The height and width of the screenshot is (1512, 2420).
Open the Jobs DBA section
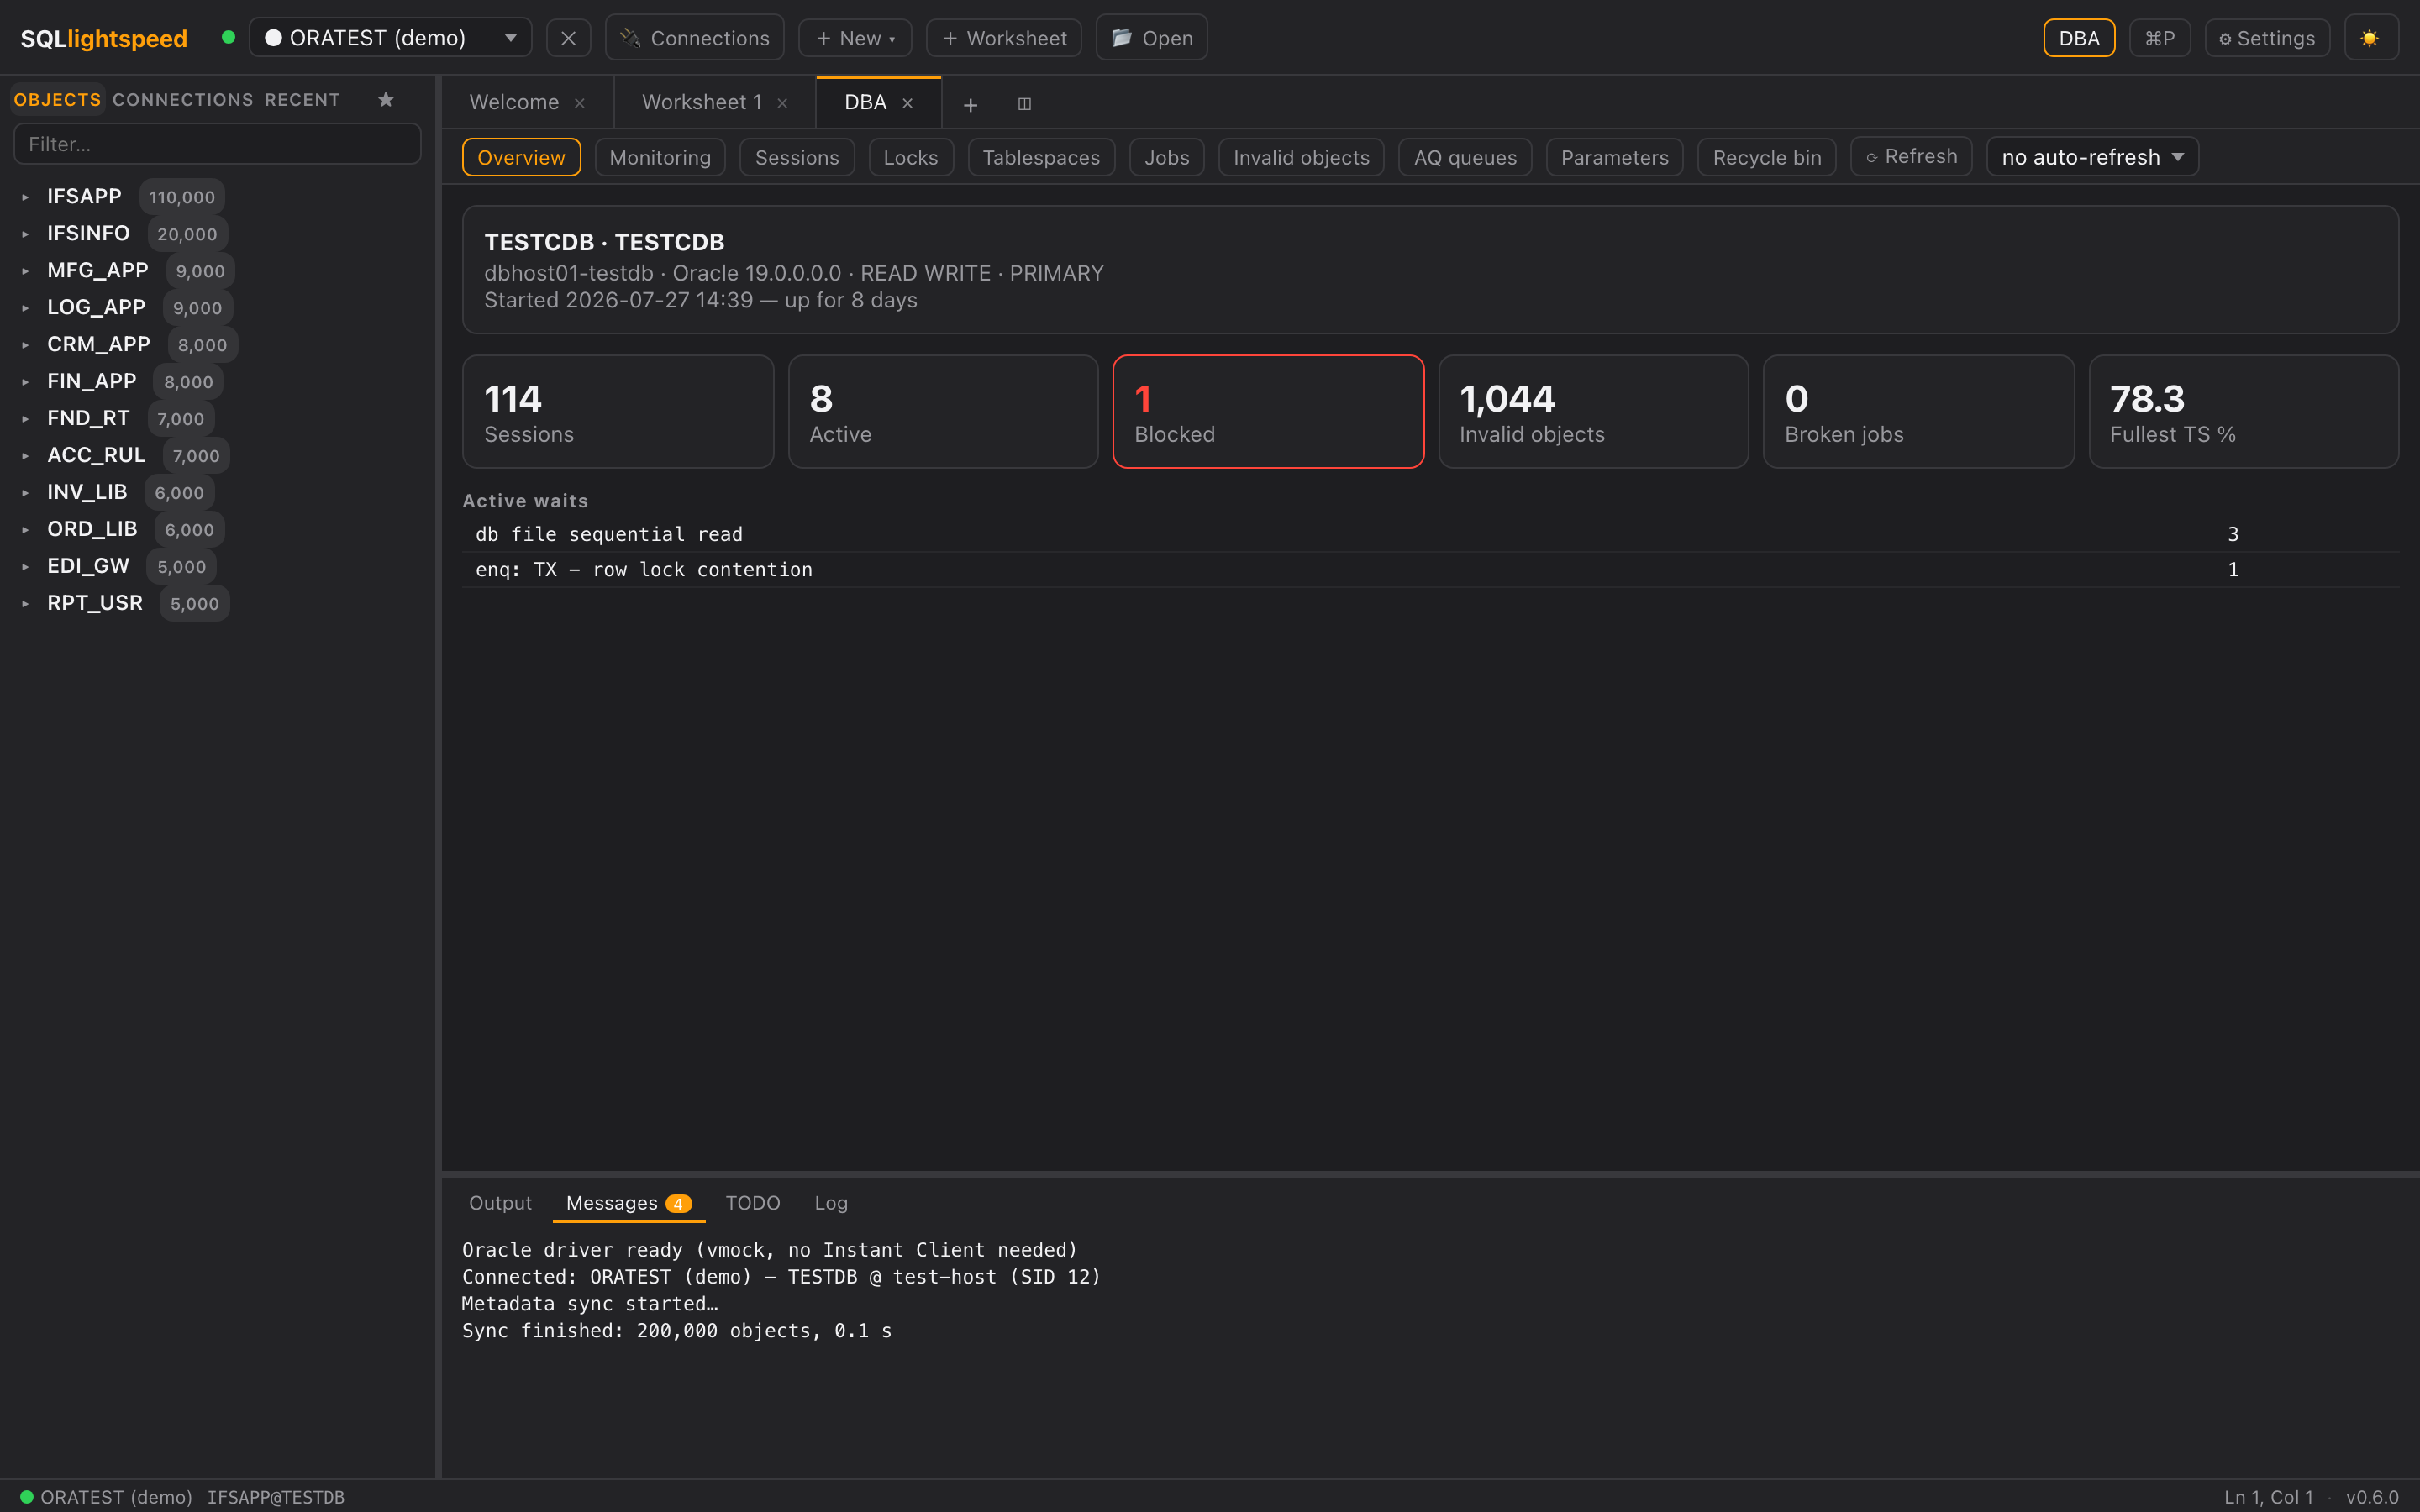[1167, 158]
